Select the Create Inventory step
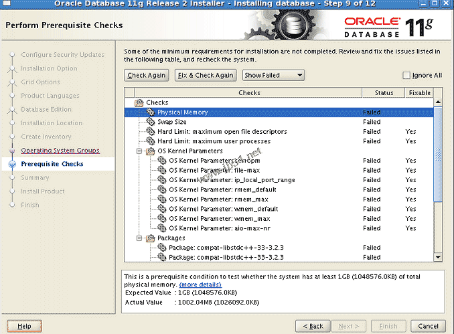 46,137
